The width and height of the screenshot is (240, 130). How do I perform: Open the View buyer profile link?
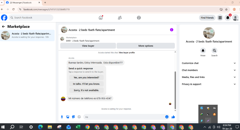click(x=127, y=53)
